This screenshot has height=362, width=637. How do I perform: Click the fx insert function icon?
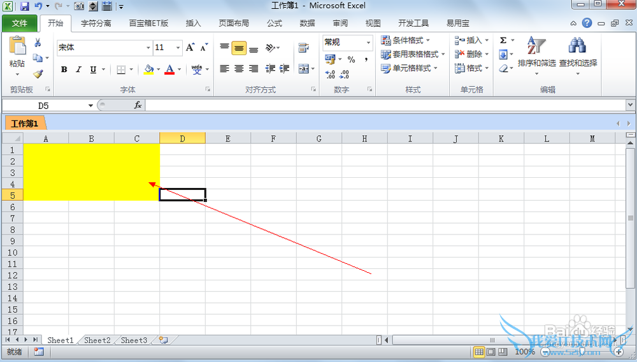pos(138,105)
